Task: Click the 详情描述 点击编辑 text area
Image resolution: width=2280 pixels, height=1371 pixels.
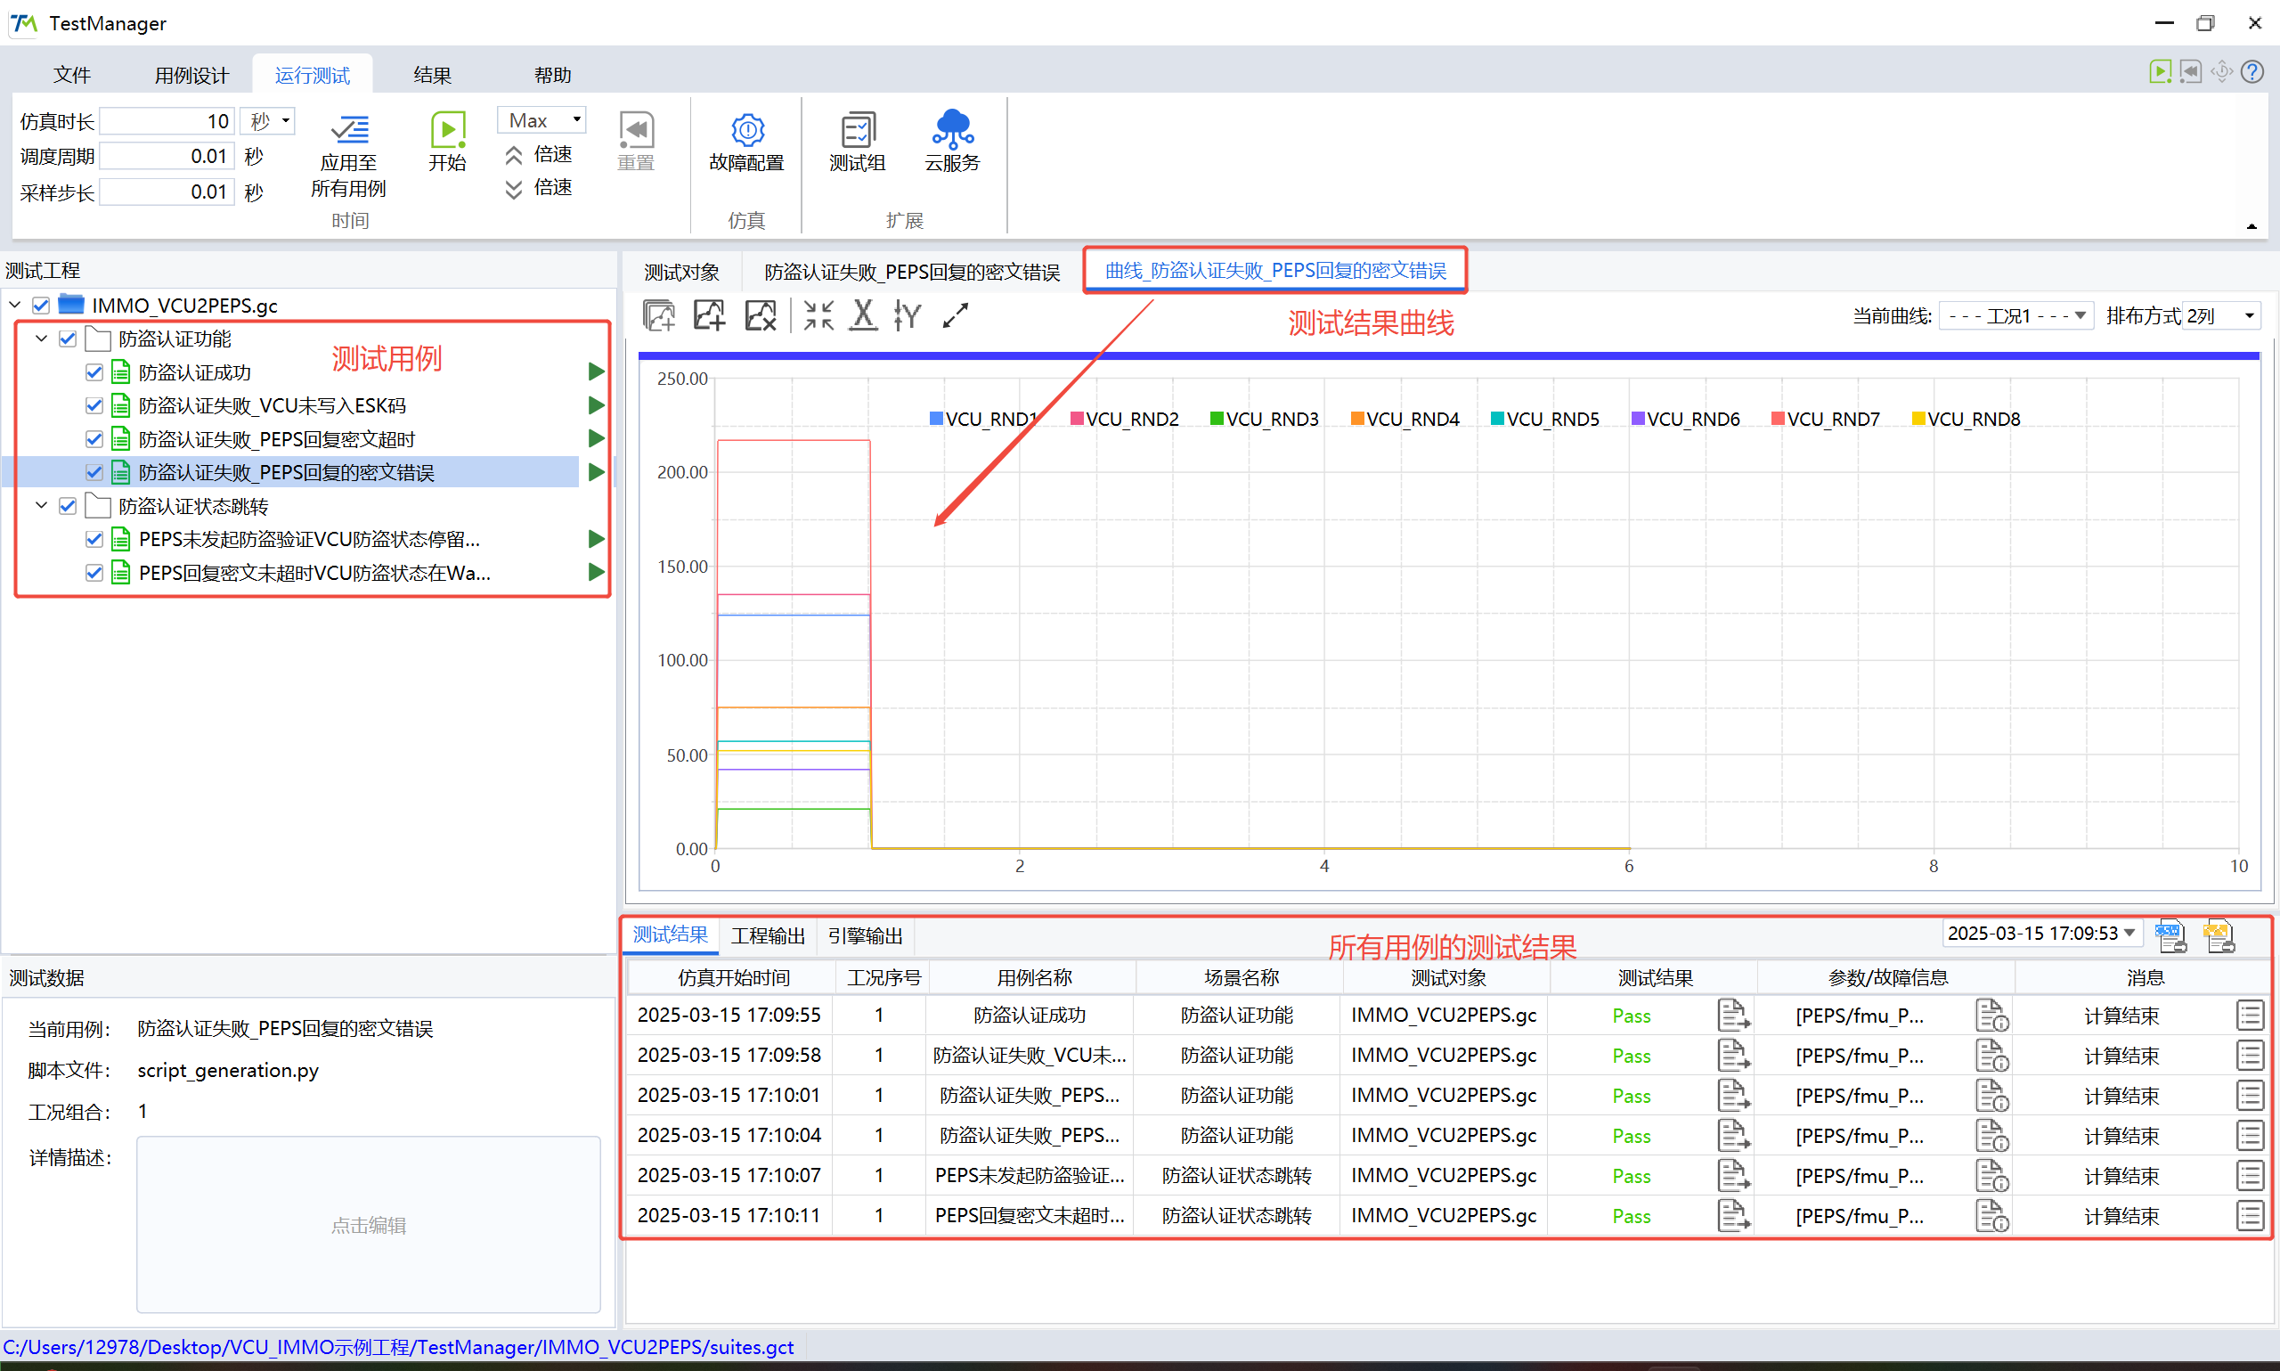Action: pos(369,1224)
